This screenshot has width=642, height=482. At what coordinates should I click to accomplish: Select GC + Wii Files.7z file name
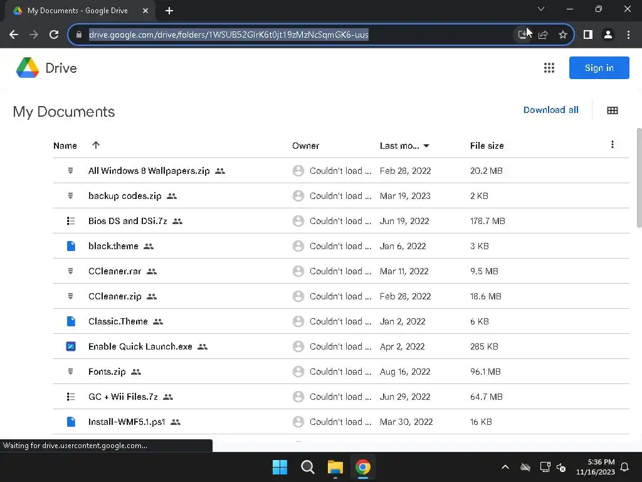coord(123,397)
